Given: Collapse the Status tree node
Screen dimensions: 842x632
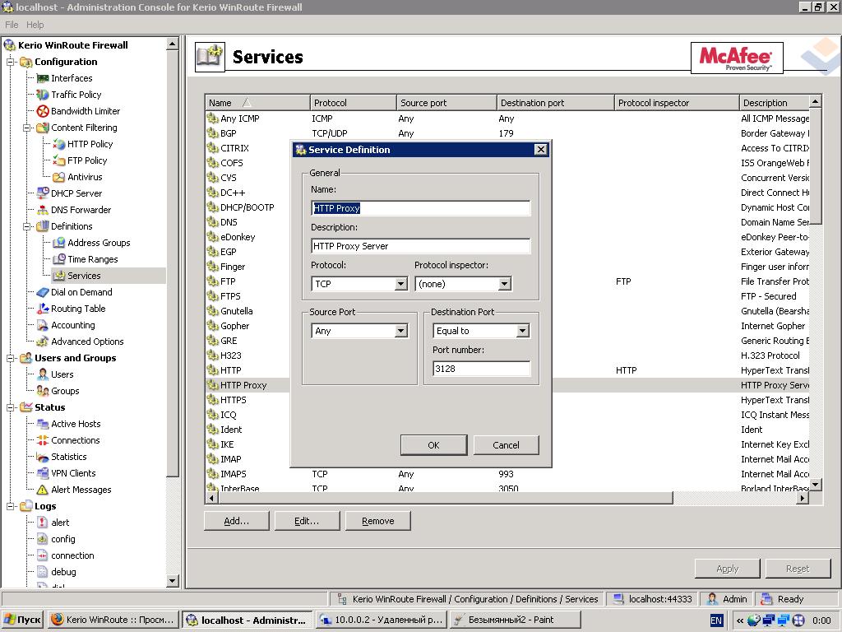Looking at the screenshot, I should [x=10, y=408].
